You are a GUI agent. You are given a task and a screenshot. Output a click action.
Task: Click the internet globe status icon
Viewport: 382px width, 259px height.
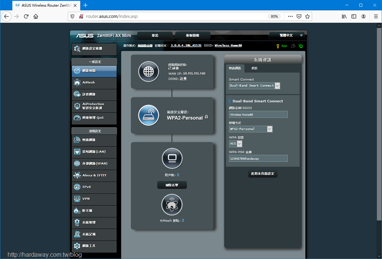pyautogui.click(x=148, y=71)
